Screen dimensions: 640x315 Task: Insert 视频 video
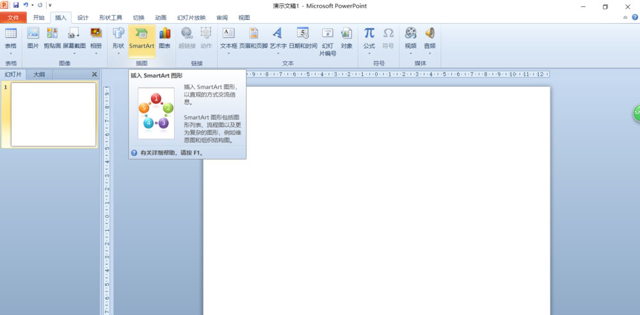click(x=411, y=33)
